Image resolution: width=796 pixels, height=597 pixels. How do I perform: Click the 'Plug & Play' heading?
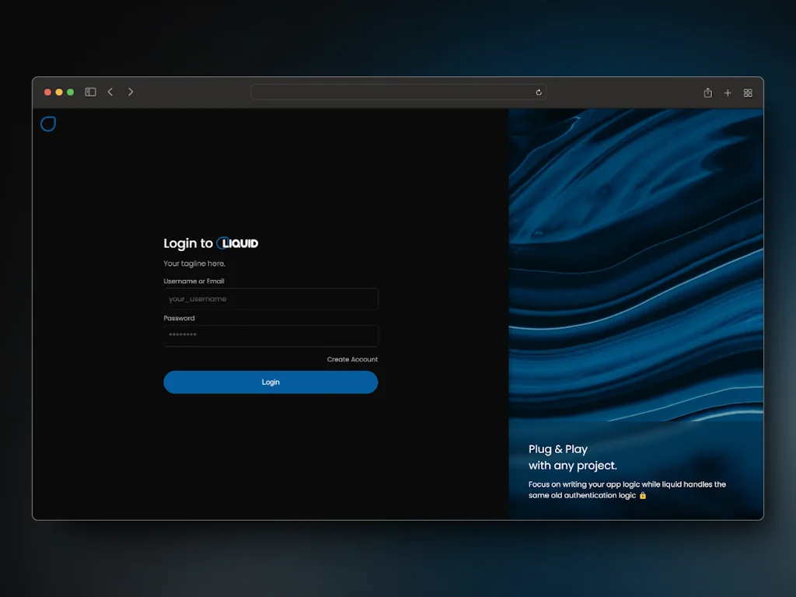[x=557, y=449]
